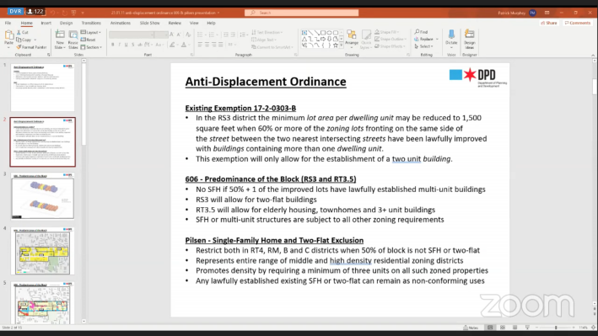Image resolution: width=598 pixels, height=336 pixels.
Task: Click the Ribbon Display Options icon
Action: pos(547,13)
